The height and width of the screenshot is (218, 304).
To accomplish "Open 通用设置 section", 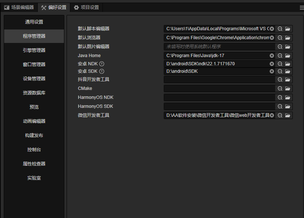I will coord(34,22).
